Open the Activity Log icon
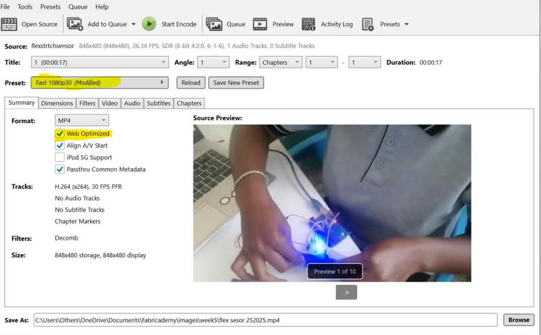This screenshot has height=335, width=541. 309,24
